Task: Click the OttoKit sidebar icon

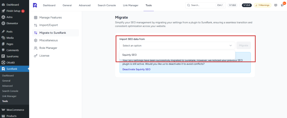Action: 3,62
